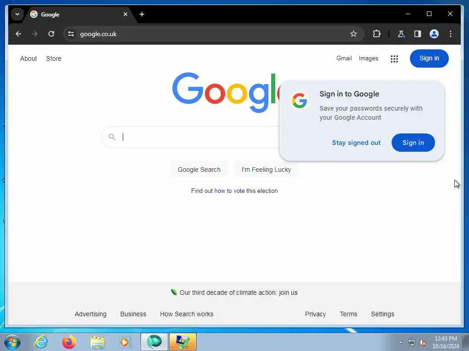Image resolution: width=469 pixels, height=351 pixels.
Task: Open the Privacy footer link
Action: tap(315, 314)
